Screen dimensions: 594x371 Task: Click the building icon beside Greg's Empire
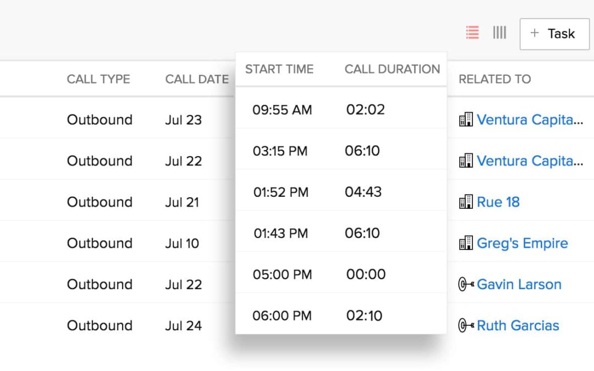pyautogui.click(x=466, y=243)
